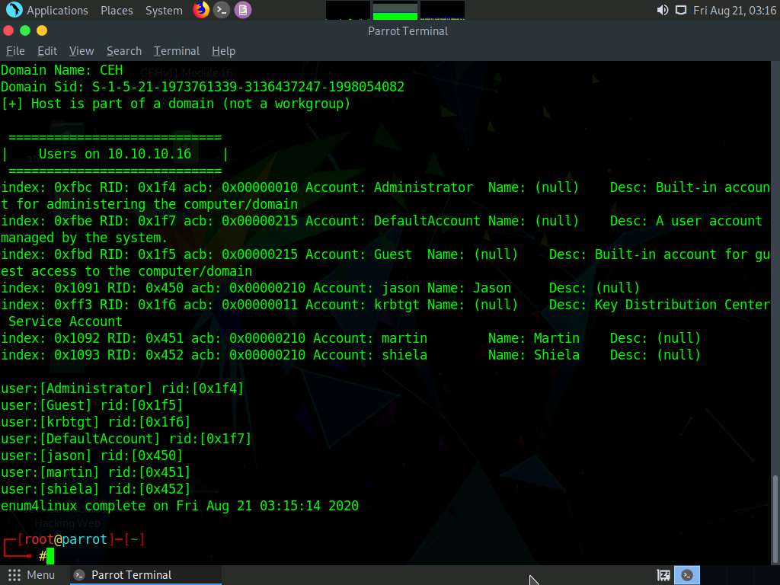Open the Parrot Applications menu icon

pos(14,9)
